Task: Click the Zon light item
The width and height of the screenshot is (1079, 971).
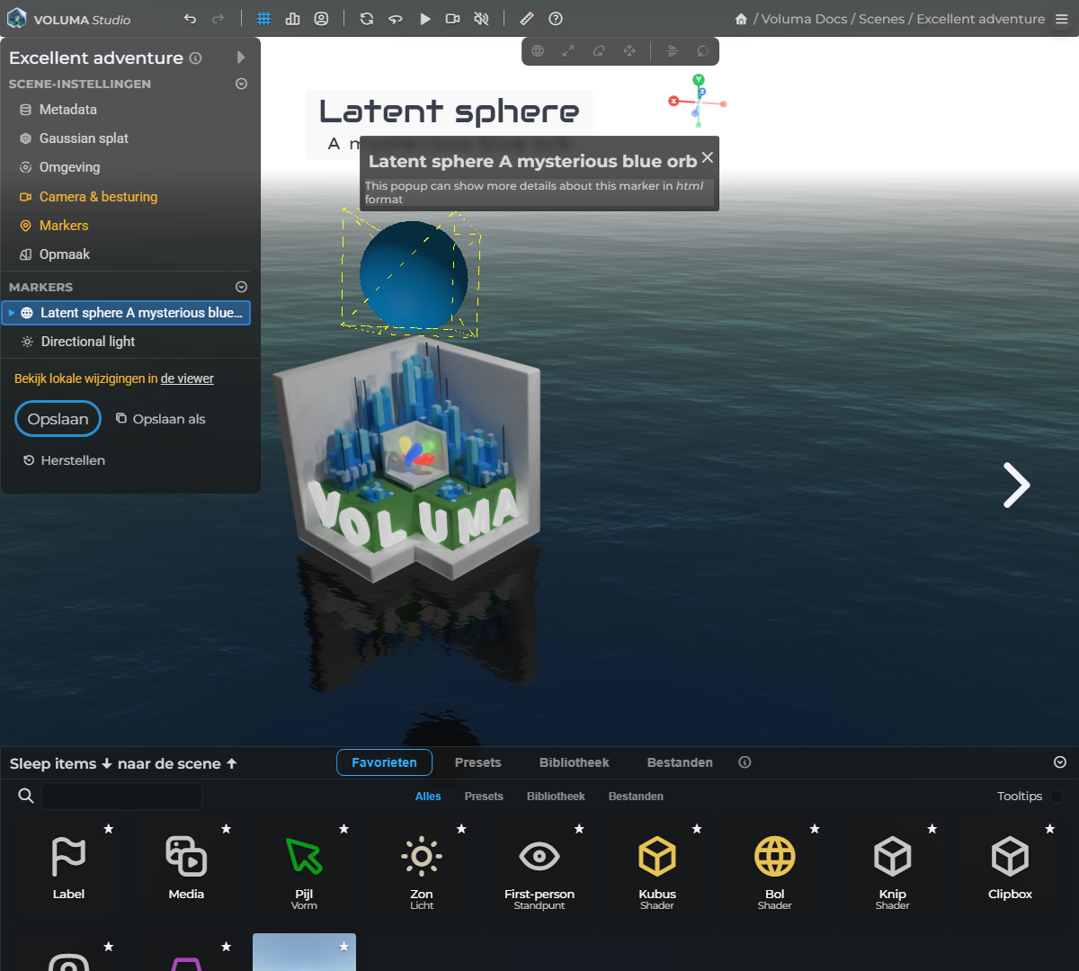Action: click(422, 867)
